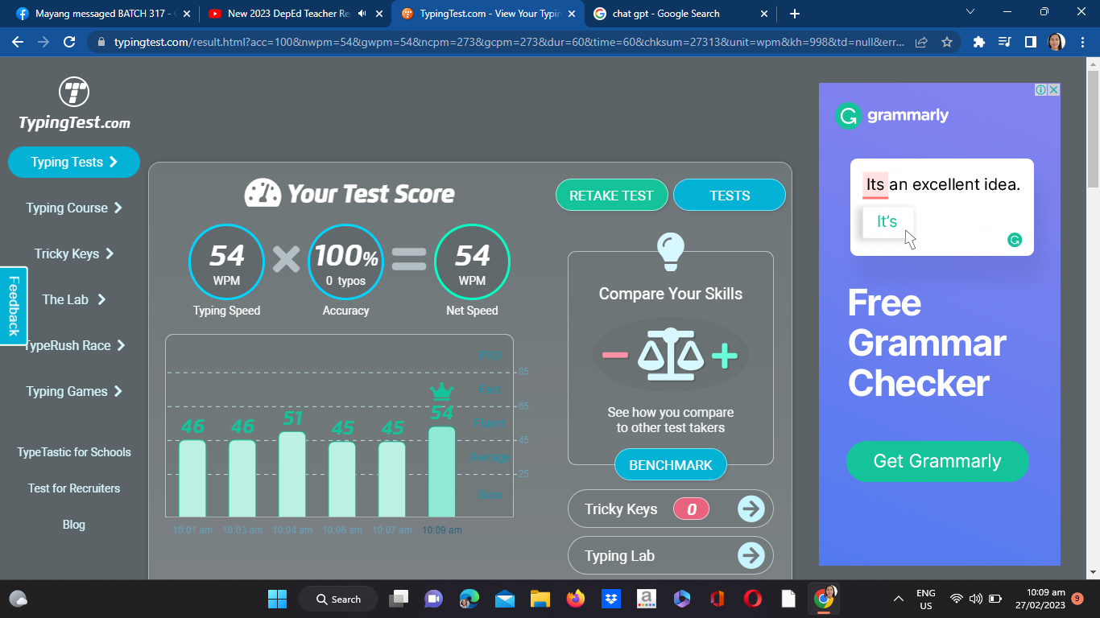
Task: Open TypeTastic for Schools link
Action: tap(74, 452)
